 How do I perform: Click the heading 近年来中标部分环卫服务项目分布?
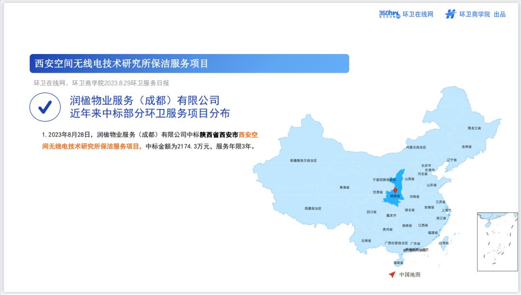pos(150,113)
